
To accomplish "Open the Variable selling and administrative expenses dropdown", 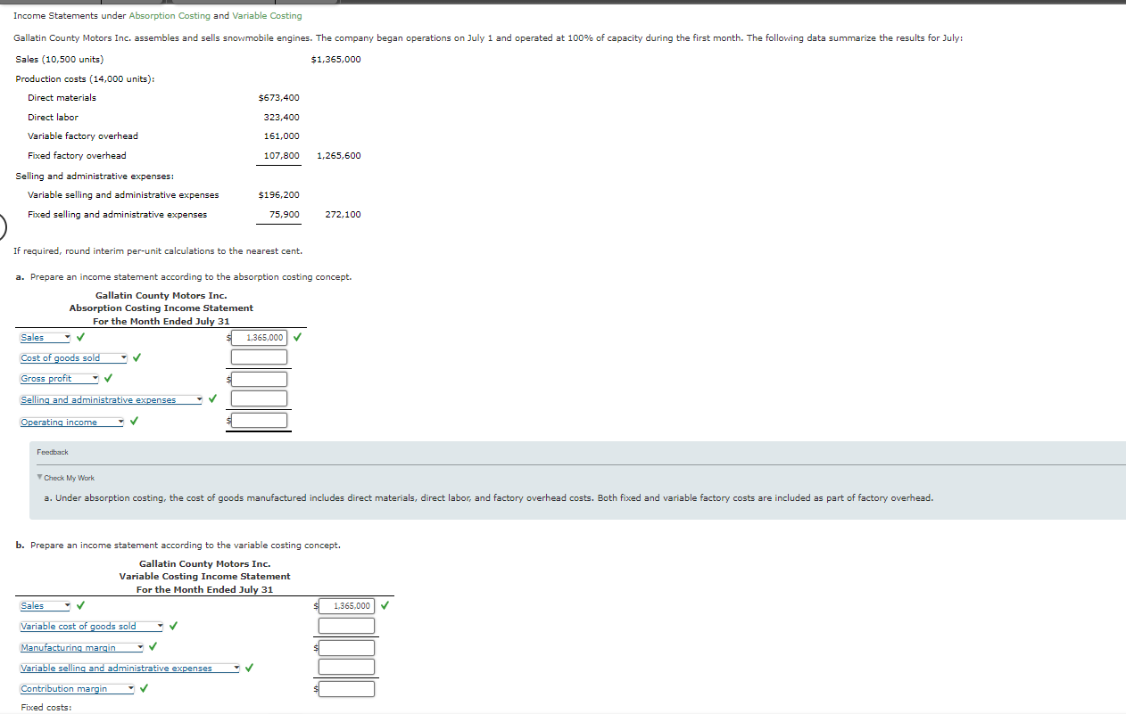I will click(130, 669).
